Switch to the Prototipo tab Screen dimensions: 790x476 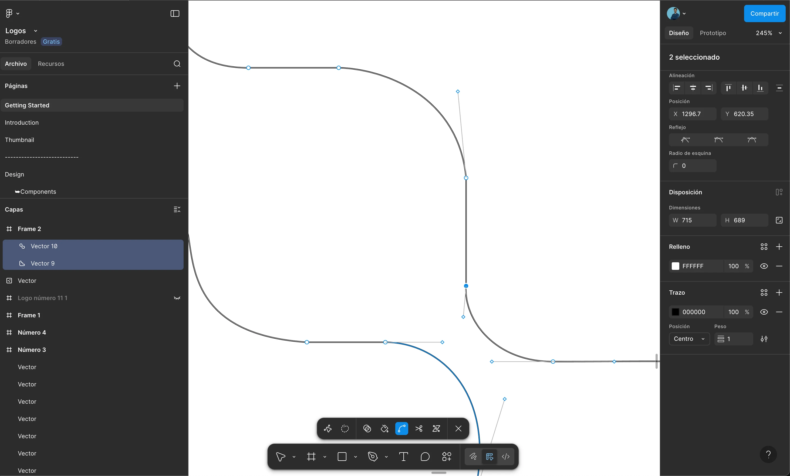coord(713,33)
